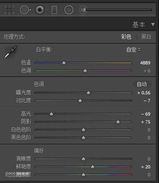Activate the Red Eye Correction tool

(x=40, y=10)
